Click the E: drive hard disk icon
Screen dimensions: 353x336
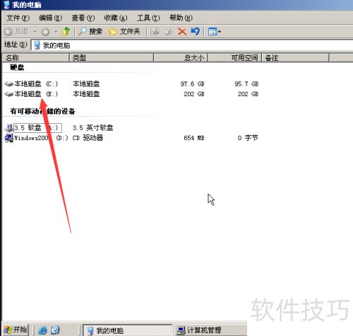pyautogui.click(x=9, y=94)
